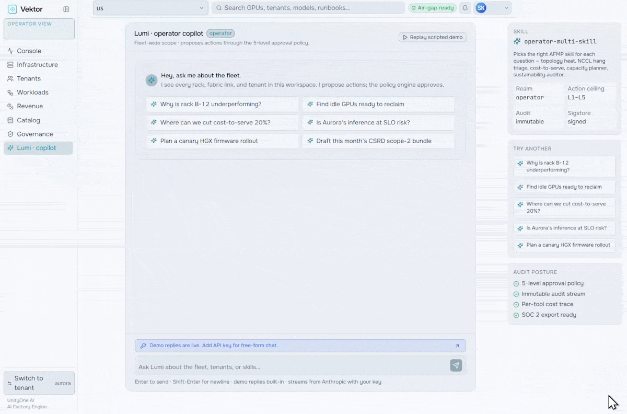Open Governance in the sidebar

pos(38,134)
